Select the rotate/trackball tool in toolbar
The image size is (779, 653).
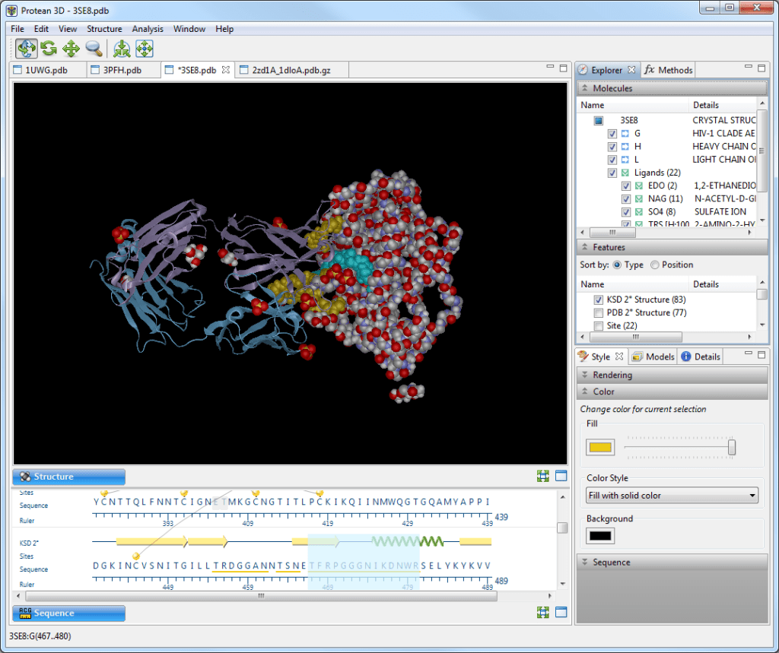[26, 49]
